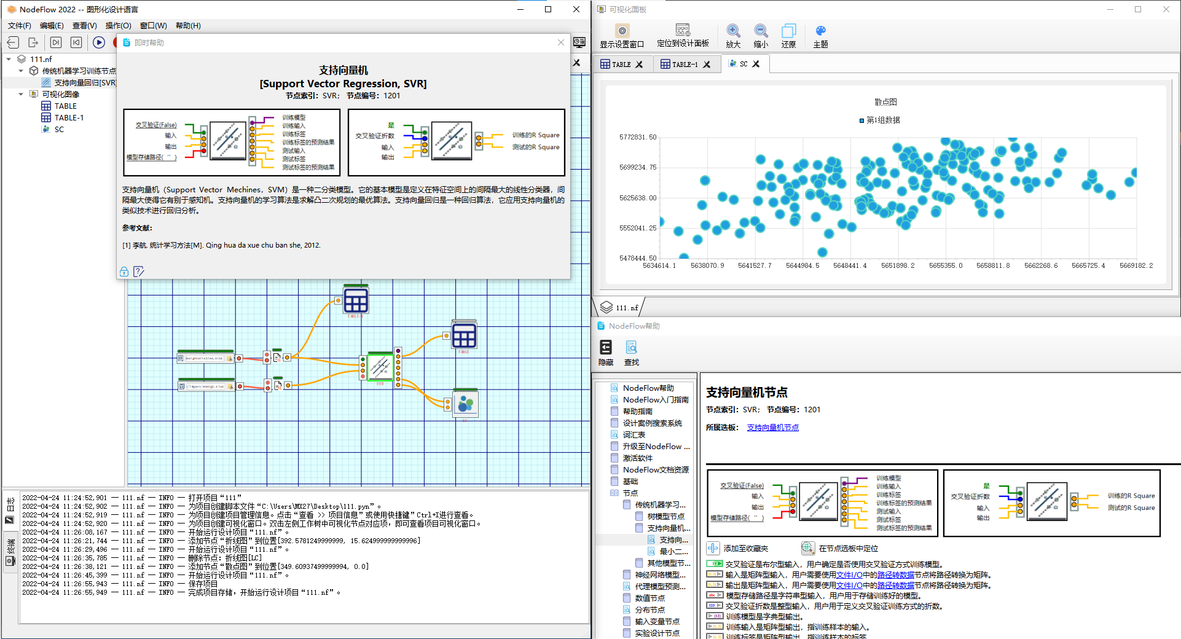Open 数值节点 in help tree
This screenshot has width=1181, height=639.
pos(644,598)
